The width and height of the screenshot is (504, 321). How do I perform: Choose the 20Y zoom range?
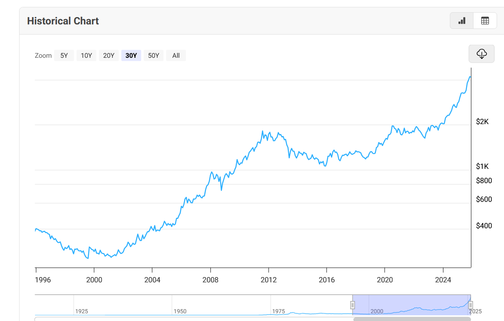click(x=109, y=56)
